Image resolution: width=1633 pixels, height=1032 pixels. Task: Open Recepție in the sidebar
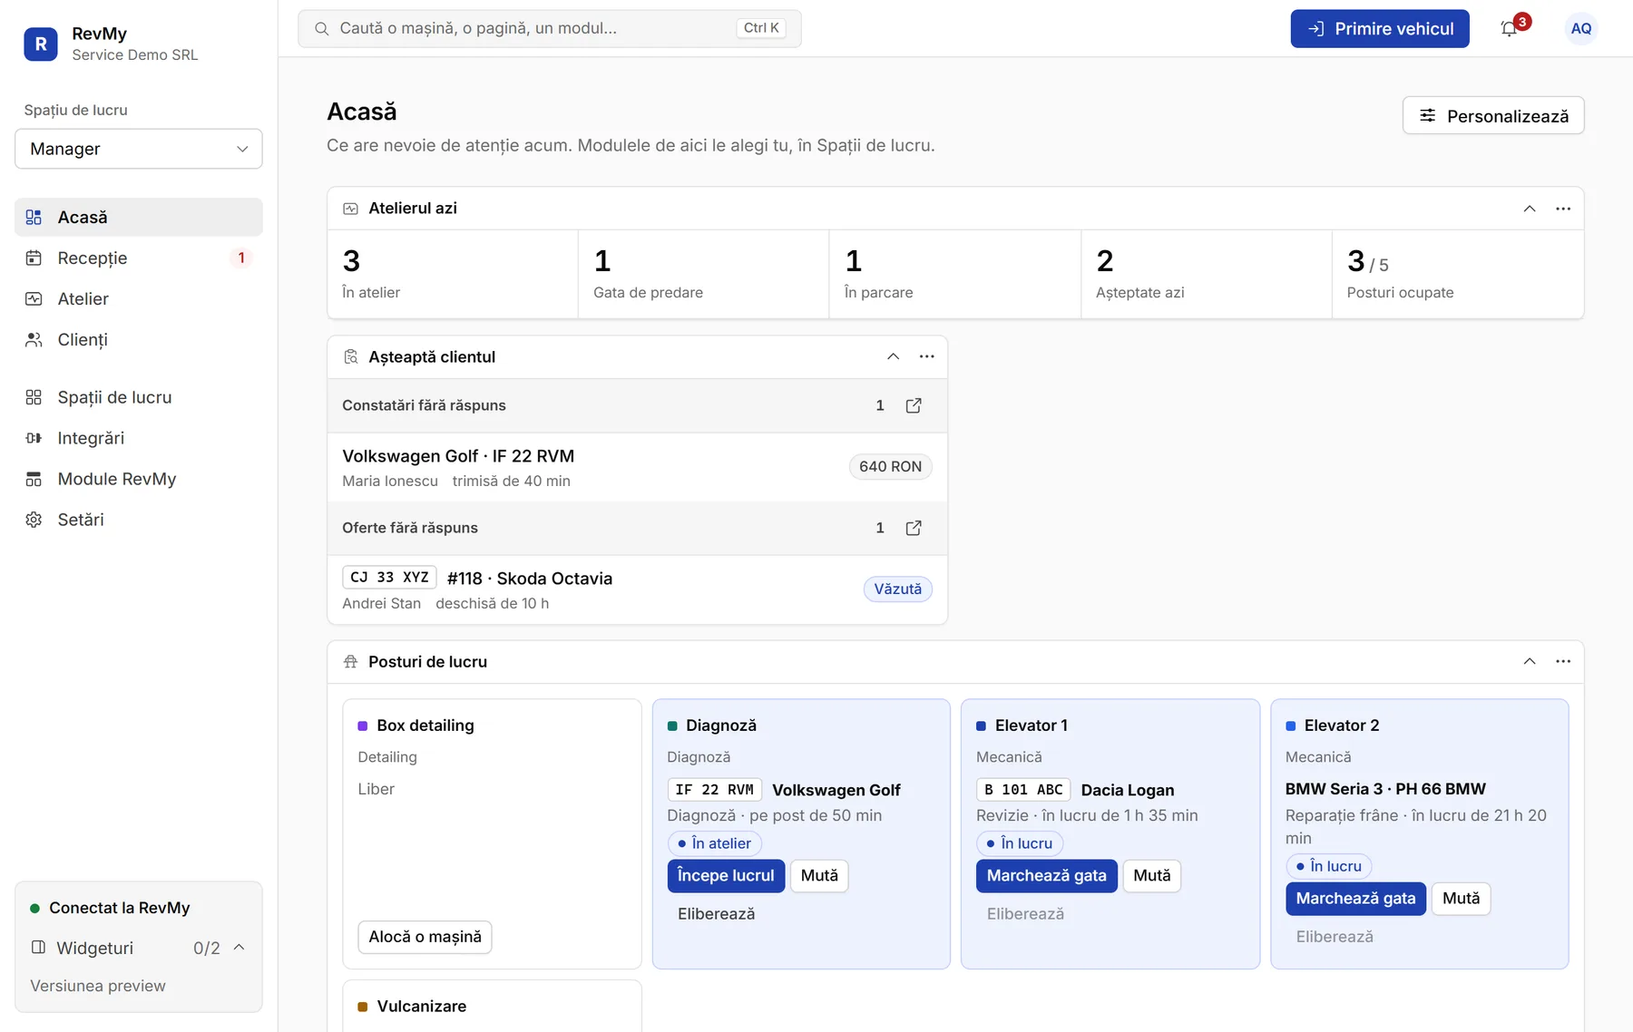(139, 258)
